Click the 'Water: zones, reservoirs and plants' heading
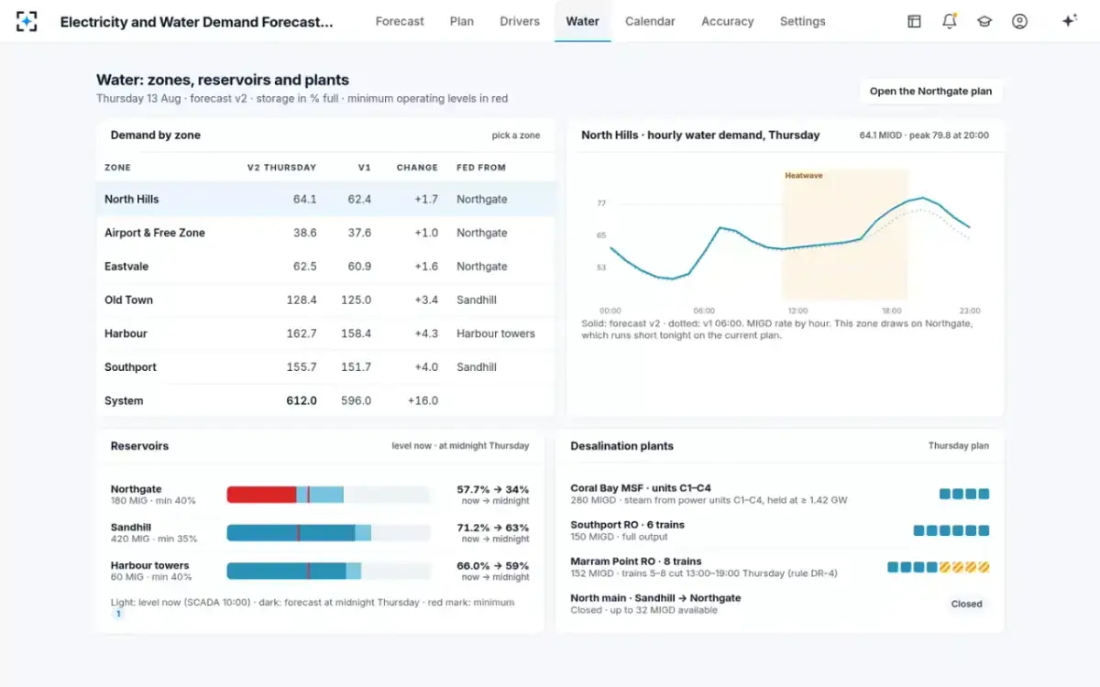 point(223,80)
